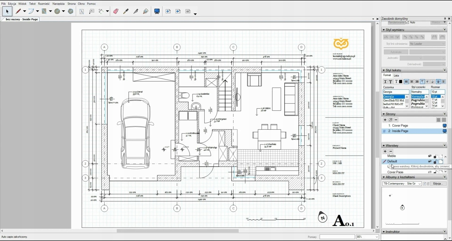Click the Add Page toolbar icon
This screenshot has height=241, width=452.
tap(168, 11)
